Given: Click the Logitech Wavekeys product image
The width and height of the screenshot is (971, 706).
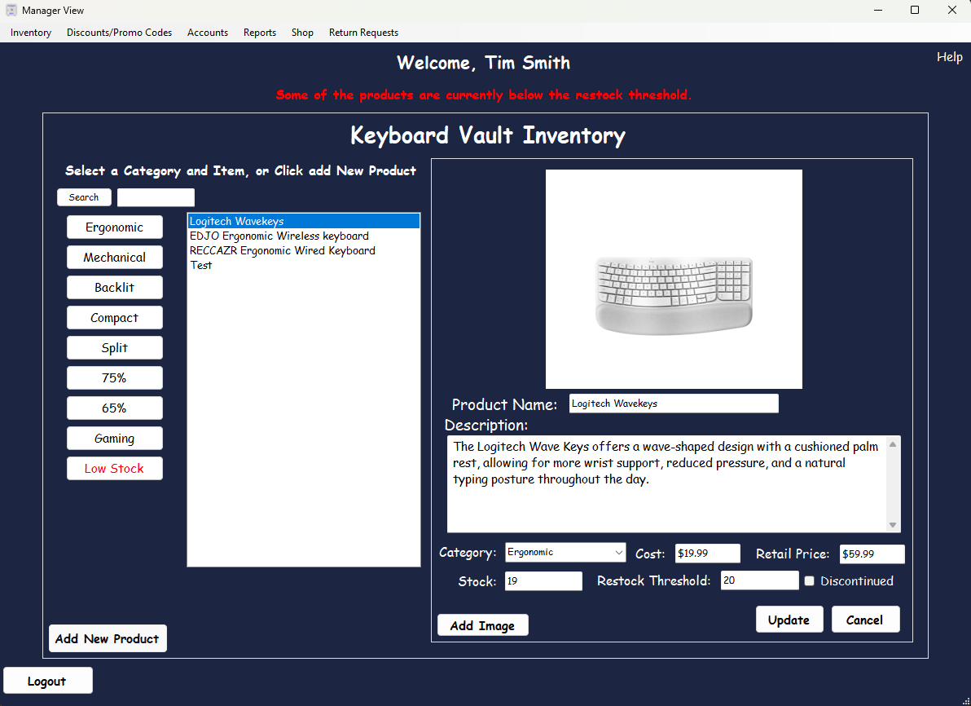Looking at the screenshot, I should pos(674,279).
